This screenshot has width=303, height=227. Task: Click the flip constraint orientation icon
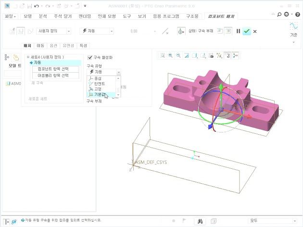[x=165, y=31]
